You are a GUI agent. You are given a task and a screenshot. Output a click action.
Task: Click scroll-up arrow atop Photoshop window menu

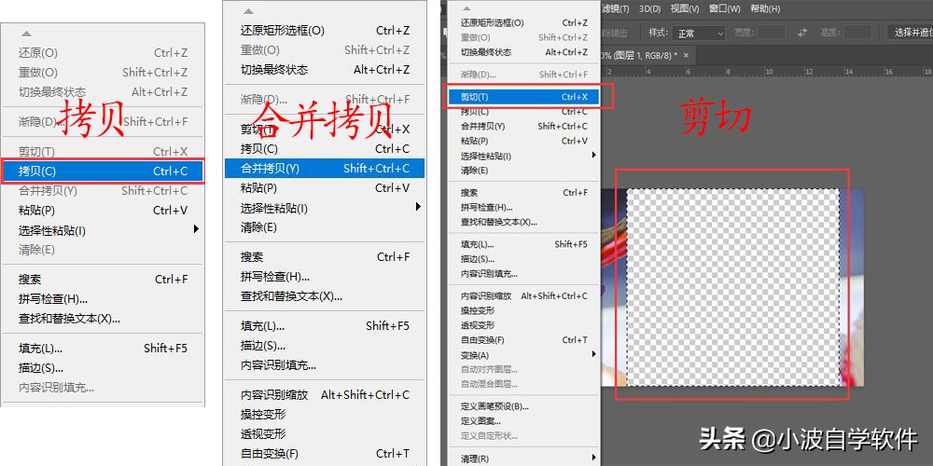click(x=466, y=8)
